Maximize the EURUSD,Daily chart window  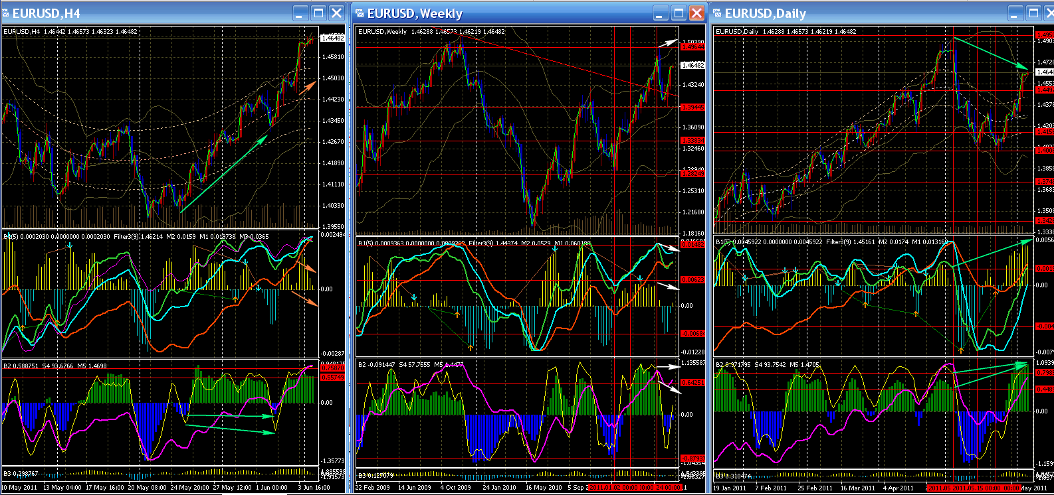point(1033,13)
